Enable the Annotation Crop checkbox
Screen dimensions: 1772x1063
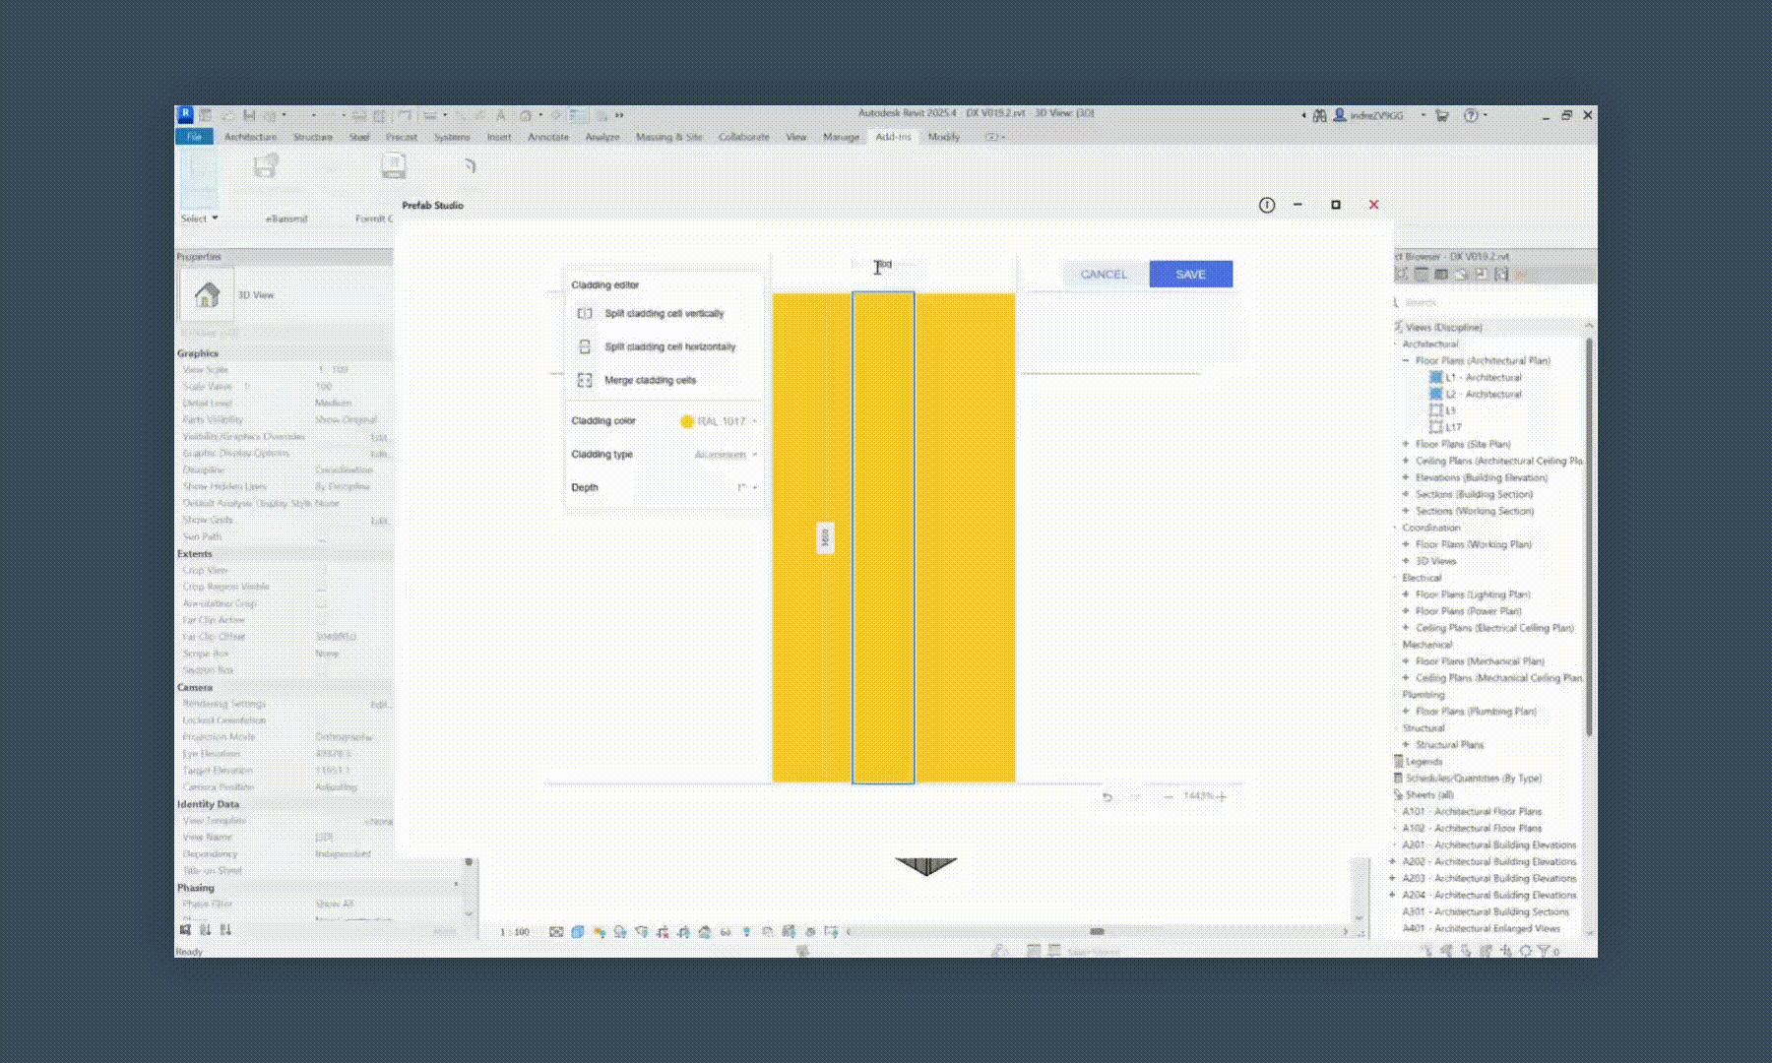coord(325,603)
